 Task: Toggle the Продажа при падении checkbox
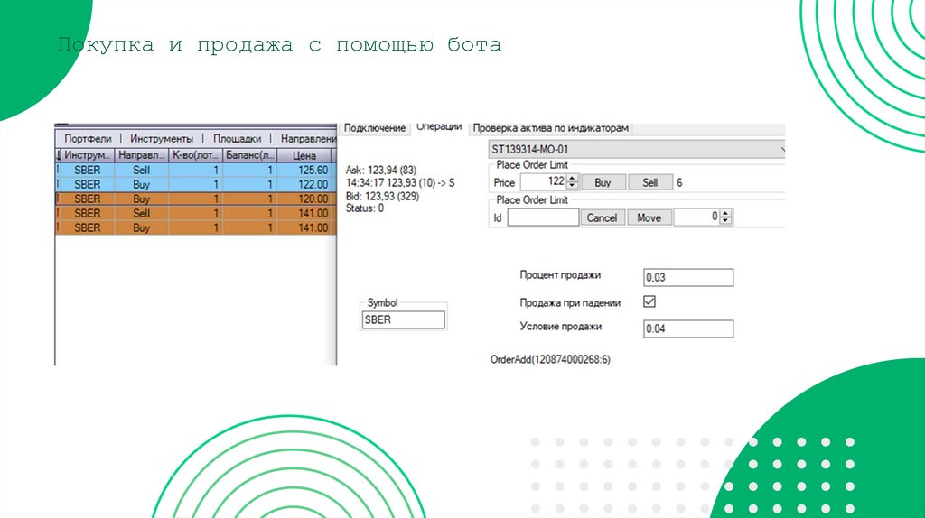(649, 302)
